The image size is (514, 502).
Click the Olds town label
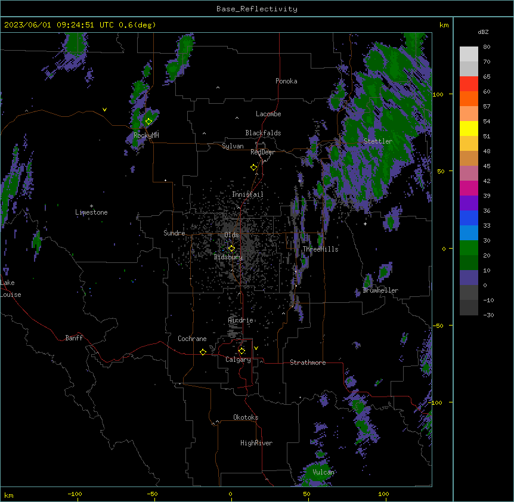click(231, 235)
